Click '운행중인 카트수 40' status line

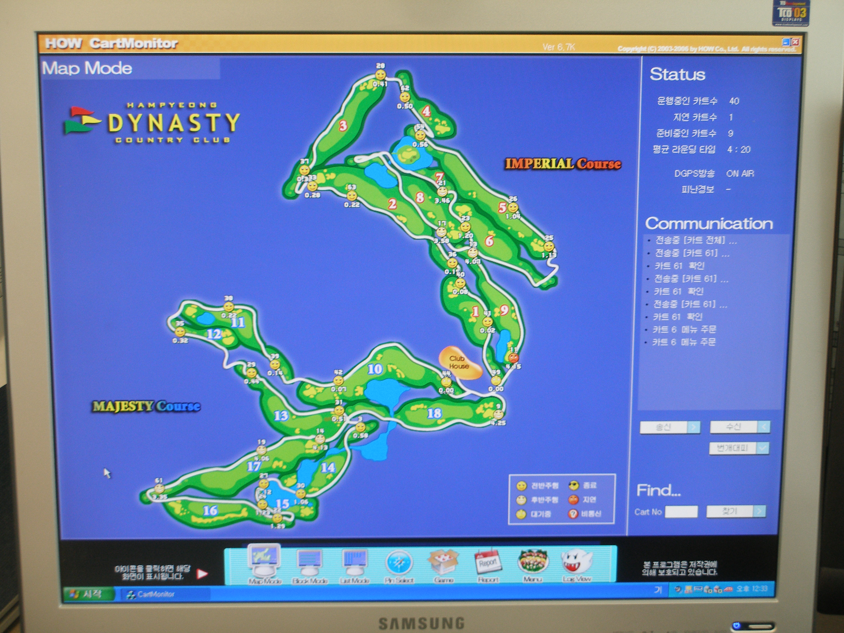click(x=698, y=101)
